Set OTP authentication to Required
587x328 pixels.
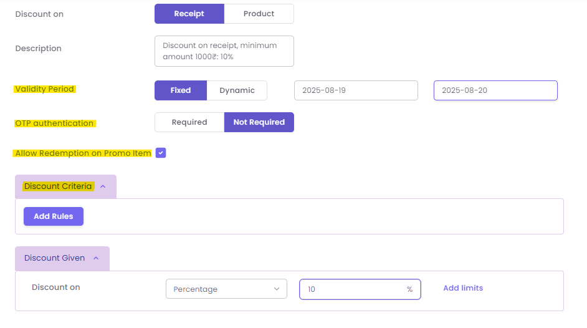(189, 122)
